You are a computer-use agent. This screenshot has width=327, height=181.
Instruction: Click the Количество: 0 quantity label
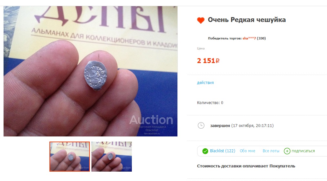click(210, 103)
